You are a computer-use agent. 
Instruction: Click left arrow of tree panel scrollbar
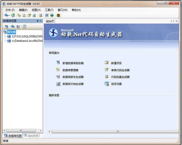point(4,131)
